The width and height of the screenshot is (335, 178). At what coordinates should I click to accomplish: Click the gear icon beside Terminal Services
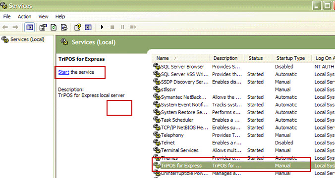pos(157,150)
